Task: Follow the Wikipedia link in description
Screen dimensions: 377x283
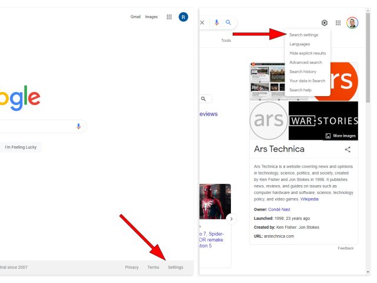Action: point(309,199)
